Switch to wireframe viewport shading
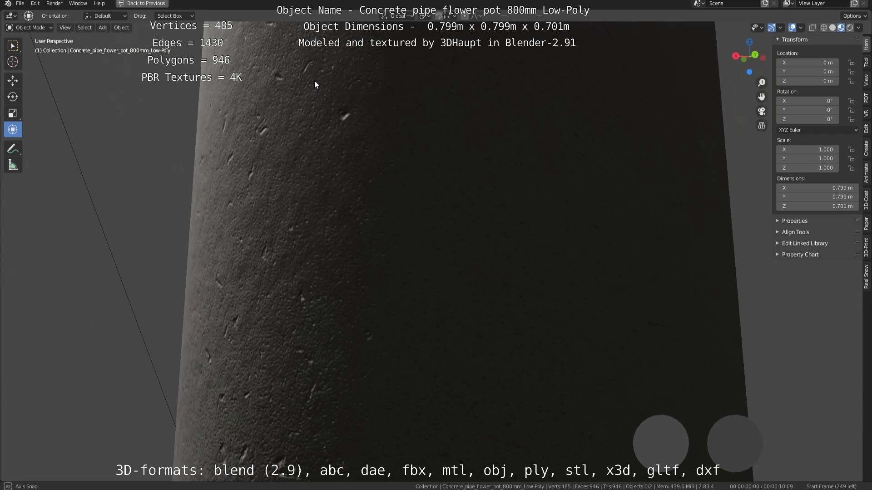Screen dimensions: 872x490 pos(823,28)
